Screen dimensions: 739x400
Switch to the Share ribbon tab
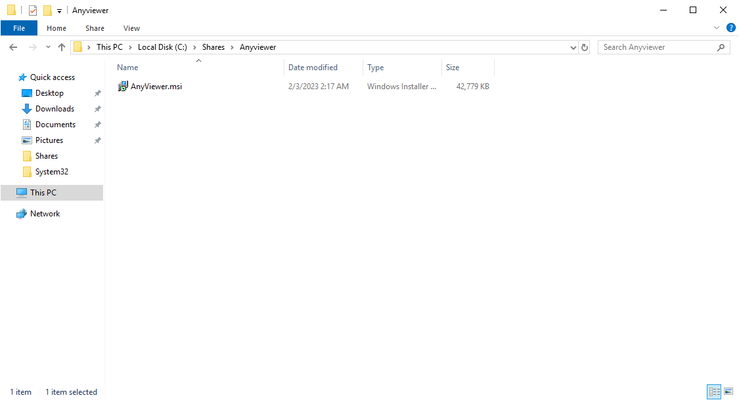click(x=95, y=28)
